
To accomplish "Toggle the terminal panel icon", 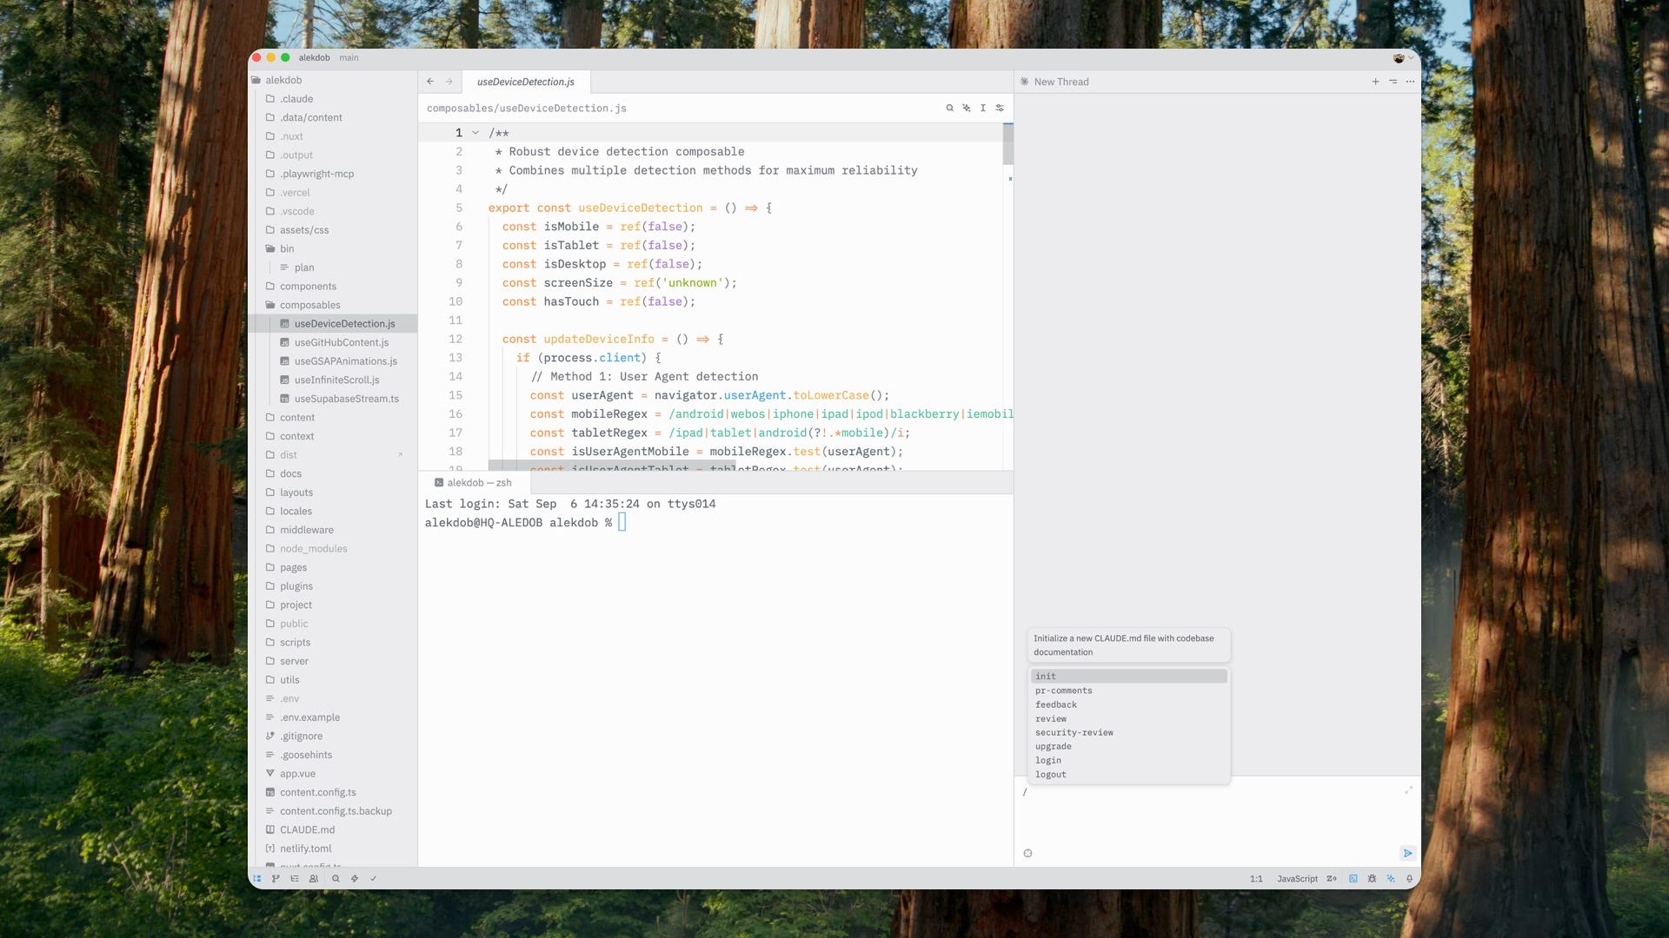I will [x=1353, y=879].
